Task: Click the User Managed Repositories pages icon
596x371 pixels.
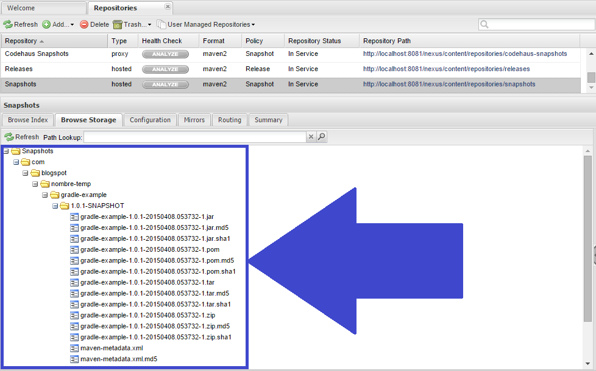Action: coord(161,25)
